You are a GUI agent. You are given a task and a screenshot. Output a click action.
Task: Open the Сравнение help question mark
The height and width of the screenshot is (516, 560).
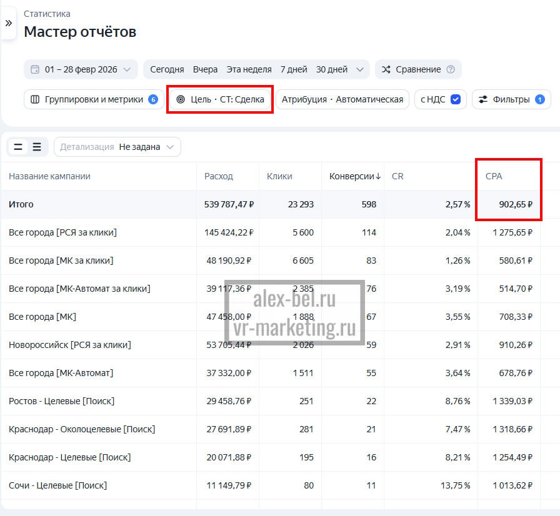tap(451, 69)
